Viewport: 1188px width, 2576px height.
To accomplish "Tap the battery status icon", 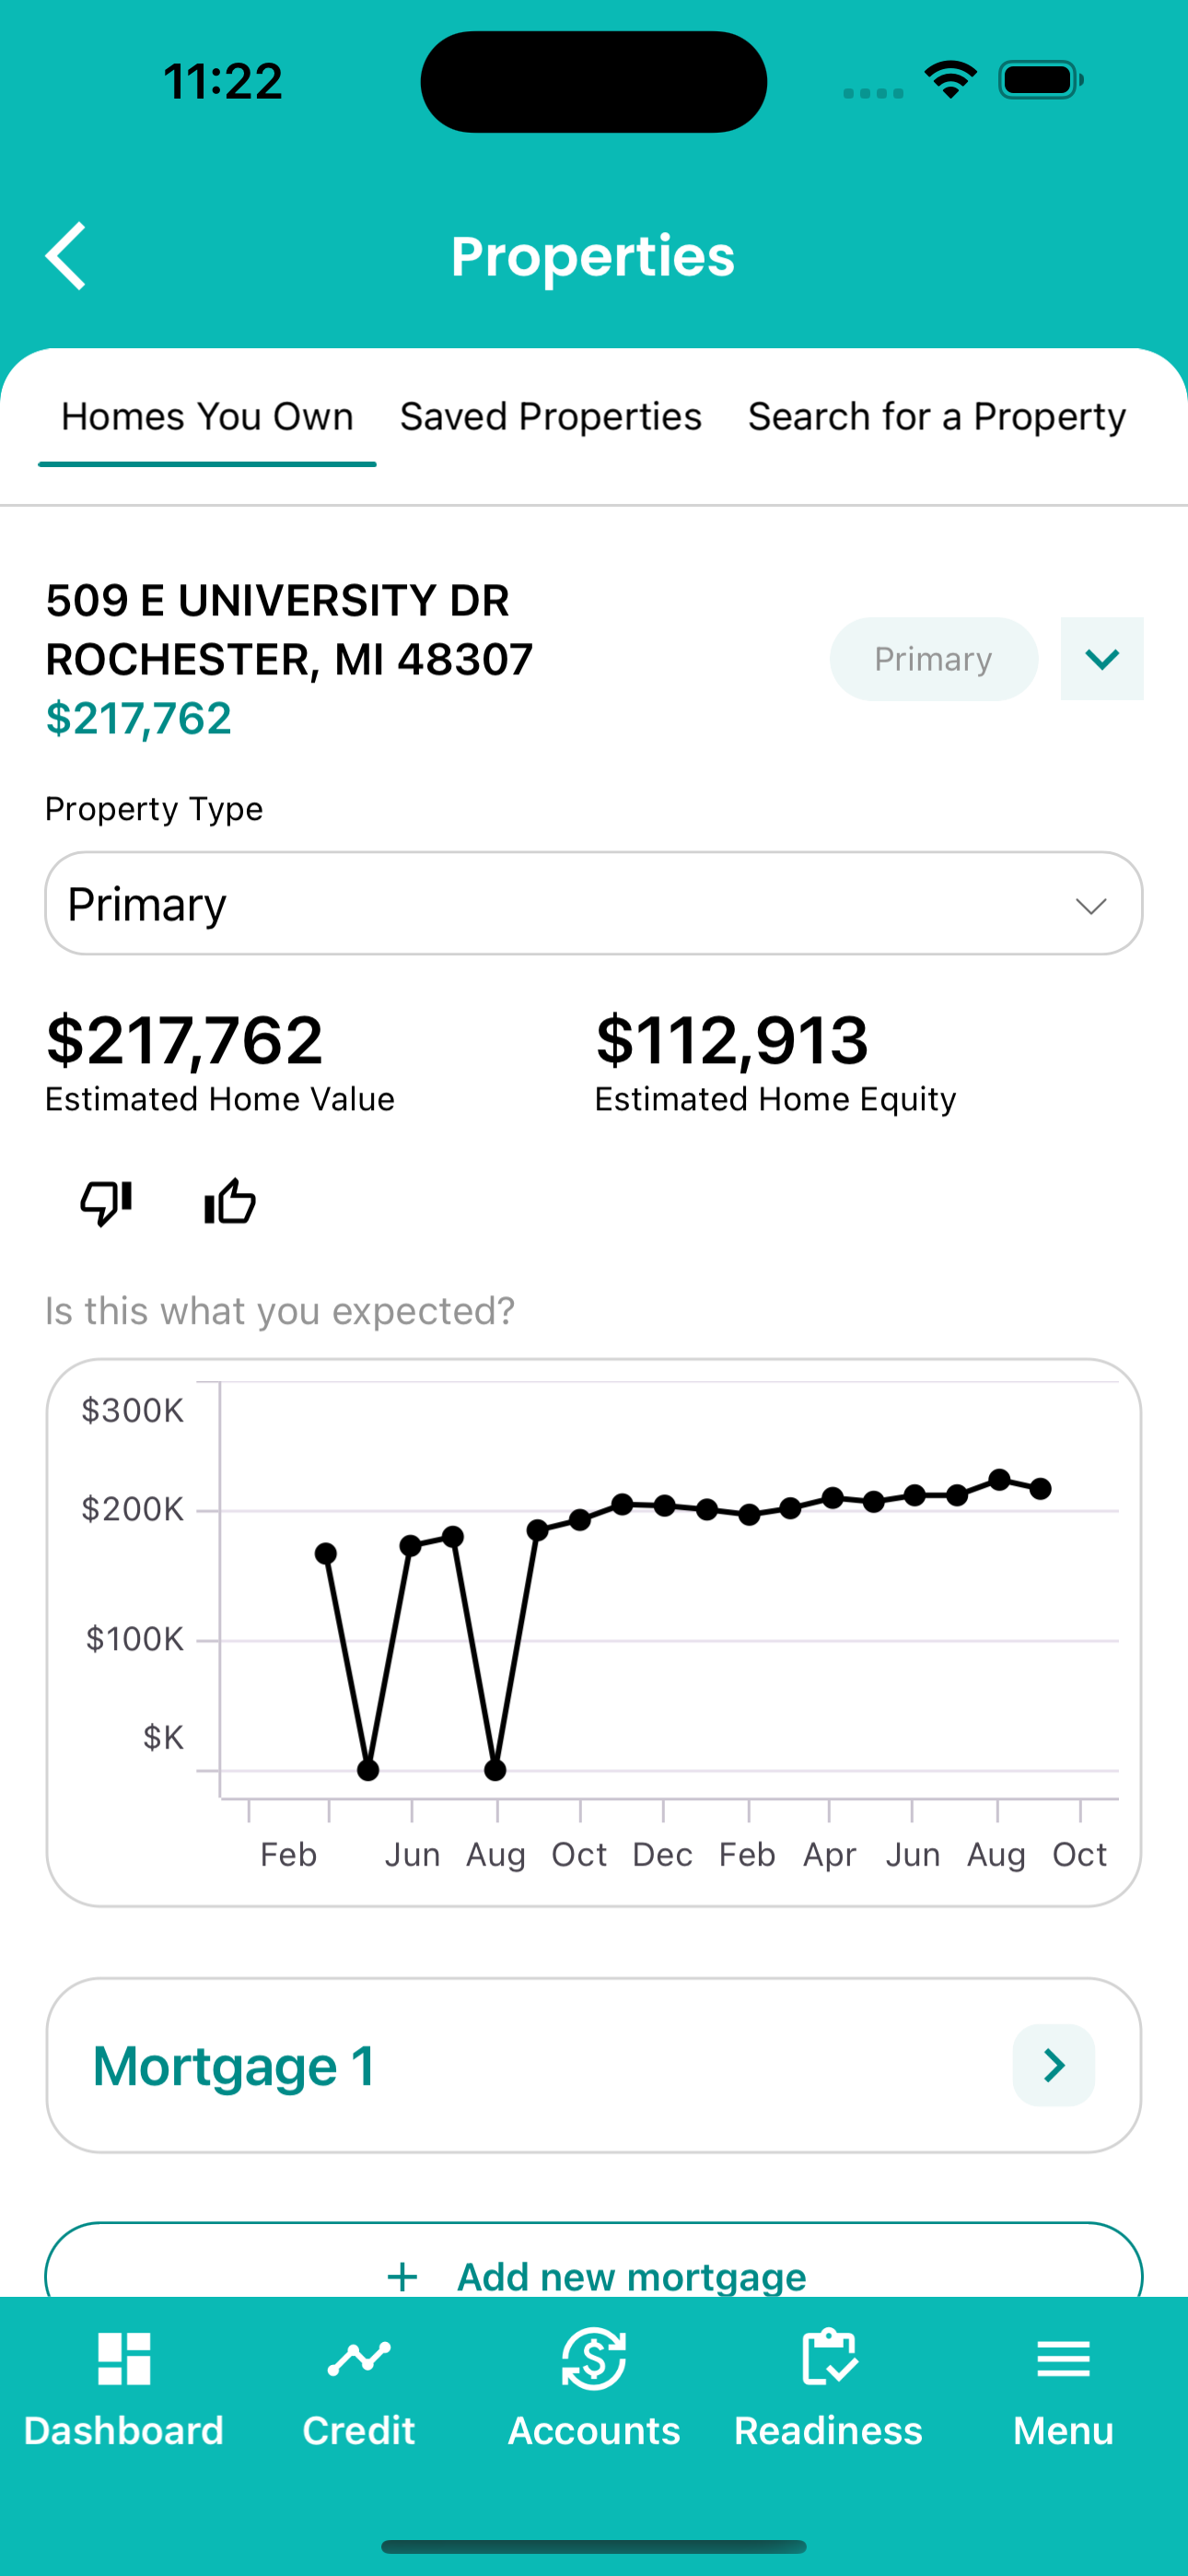I will (1040, 80).
